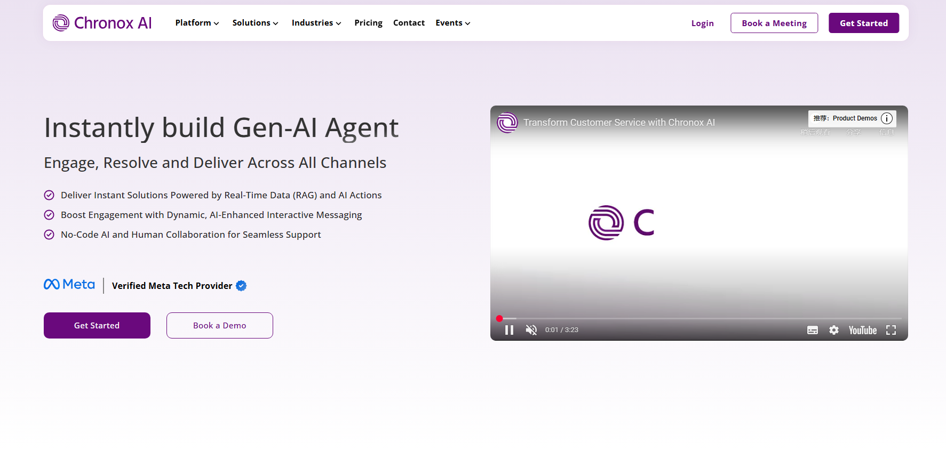This screenshot has height=451, width=946.
Task: Expand the Events menu
Action: tap(452, 23)
